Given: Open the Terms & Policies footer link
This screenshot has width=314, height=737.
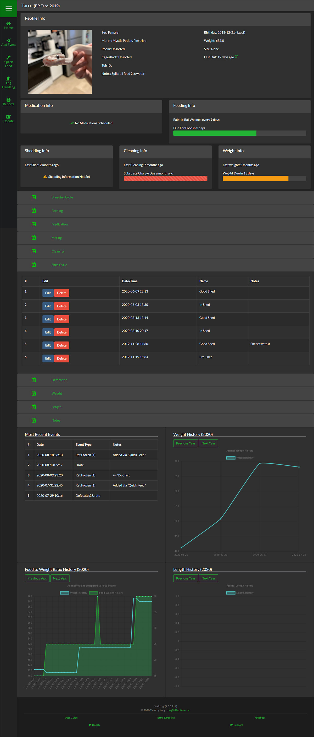Looking at the screenshot, I should pos(165,718).
